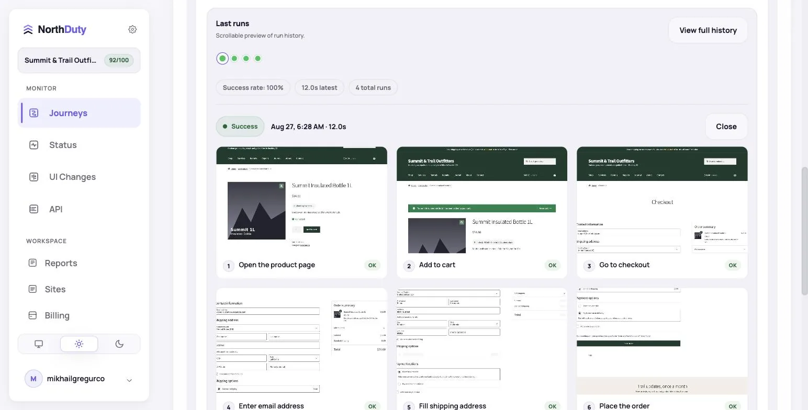Click the page vertical scrollbar thumb
Screen dimensions: 808x410
[x=805, y=231]
